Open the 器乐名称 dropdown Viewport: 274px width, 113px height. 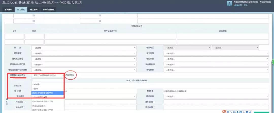point(216,96)
